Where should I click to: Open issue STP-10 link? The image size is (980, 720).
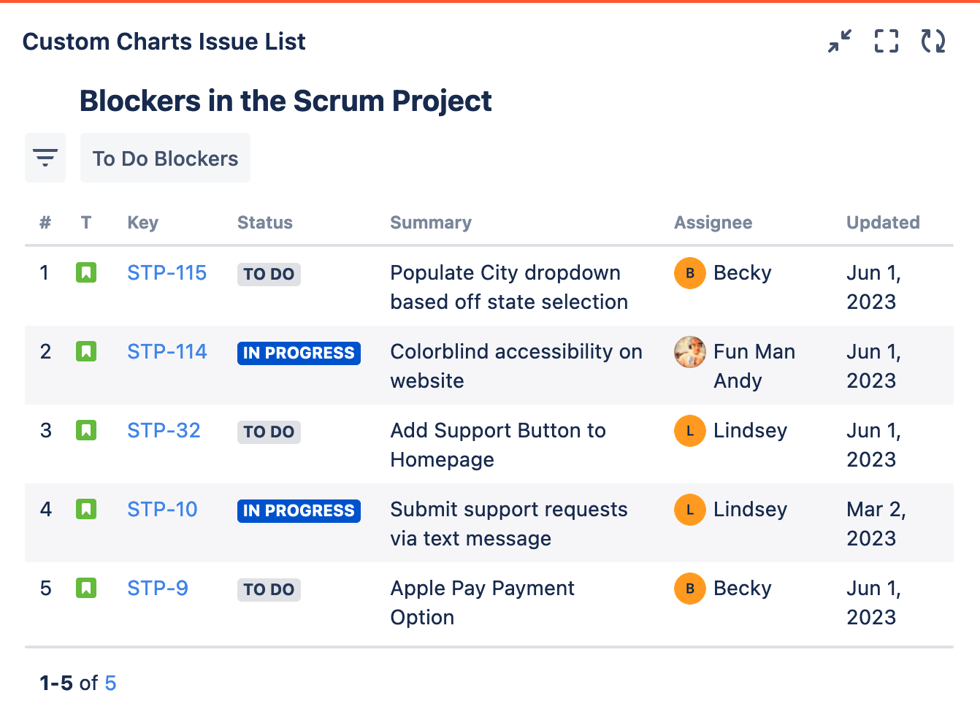click(x=162, y=510)
